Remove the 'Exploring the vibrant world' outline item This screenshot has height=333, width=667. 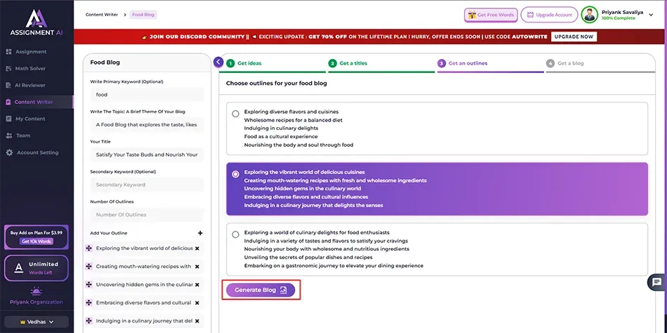[x=197, y=249]
